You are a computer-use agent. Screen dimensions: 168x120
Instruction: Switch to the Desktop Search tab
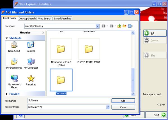[x=27, y=19]
